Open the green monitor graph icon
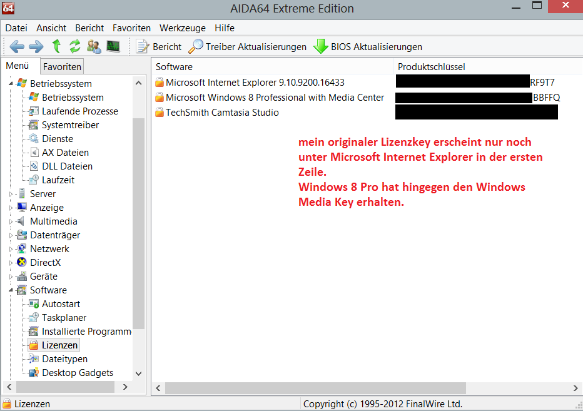 click(x=113, y=46)
